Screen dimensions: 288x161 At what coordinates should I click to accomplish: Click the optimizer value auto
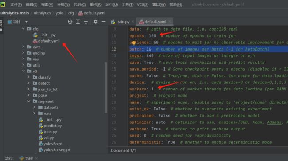pyautogui.click(x=161, y=122)
